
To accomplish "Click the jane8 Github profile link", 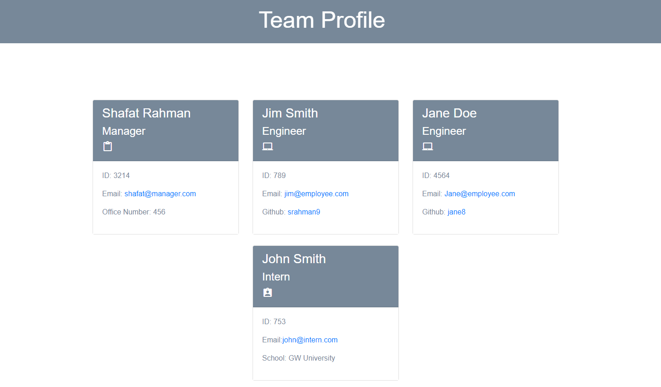I will point(456,212).
